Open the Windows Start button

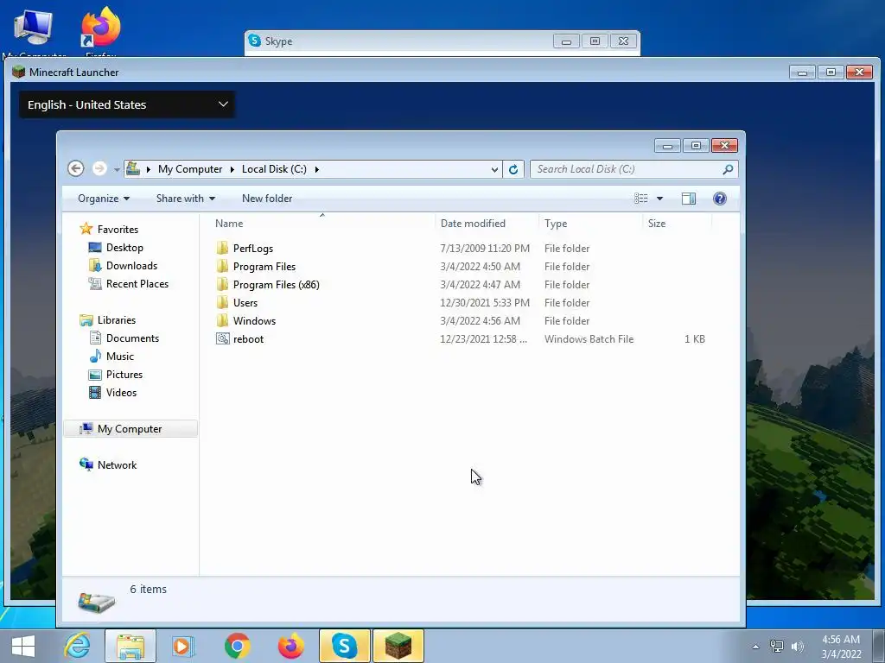click(x=22, y=646)
